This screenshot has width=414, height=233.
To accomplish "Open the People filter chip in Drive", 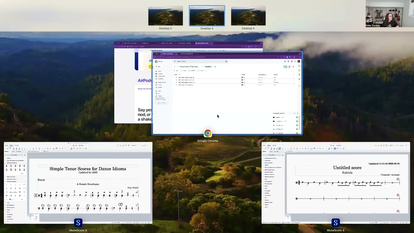I will [185, 71].
